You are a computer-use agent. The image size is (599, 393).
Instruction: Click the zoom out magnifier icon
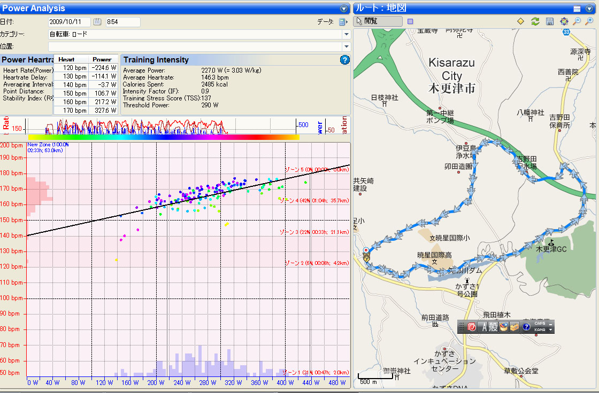[x=577, y=21]
